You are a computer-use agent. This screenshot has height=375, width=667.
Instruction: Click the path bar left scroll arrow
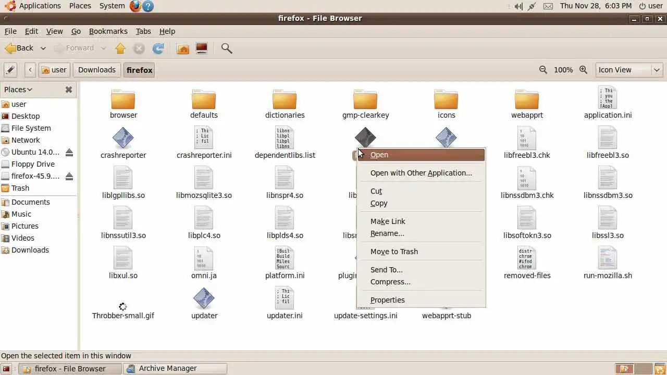[30, 70]
